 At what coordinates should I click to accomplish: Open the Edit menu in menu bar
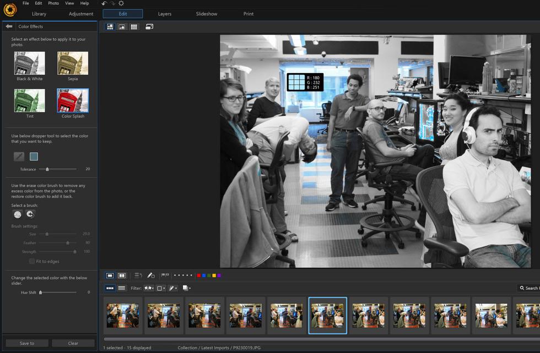[x=38, y=3]
